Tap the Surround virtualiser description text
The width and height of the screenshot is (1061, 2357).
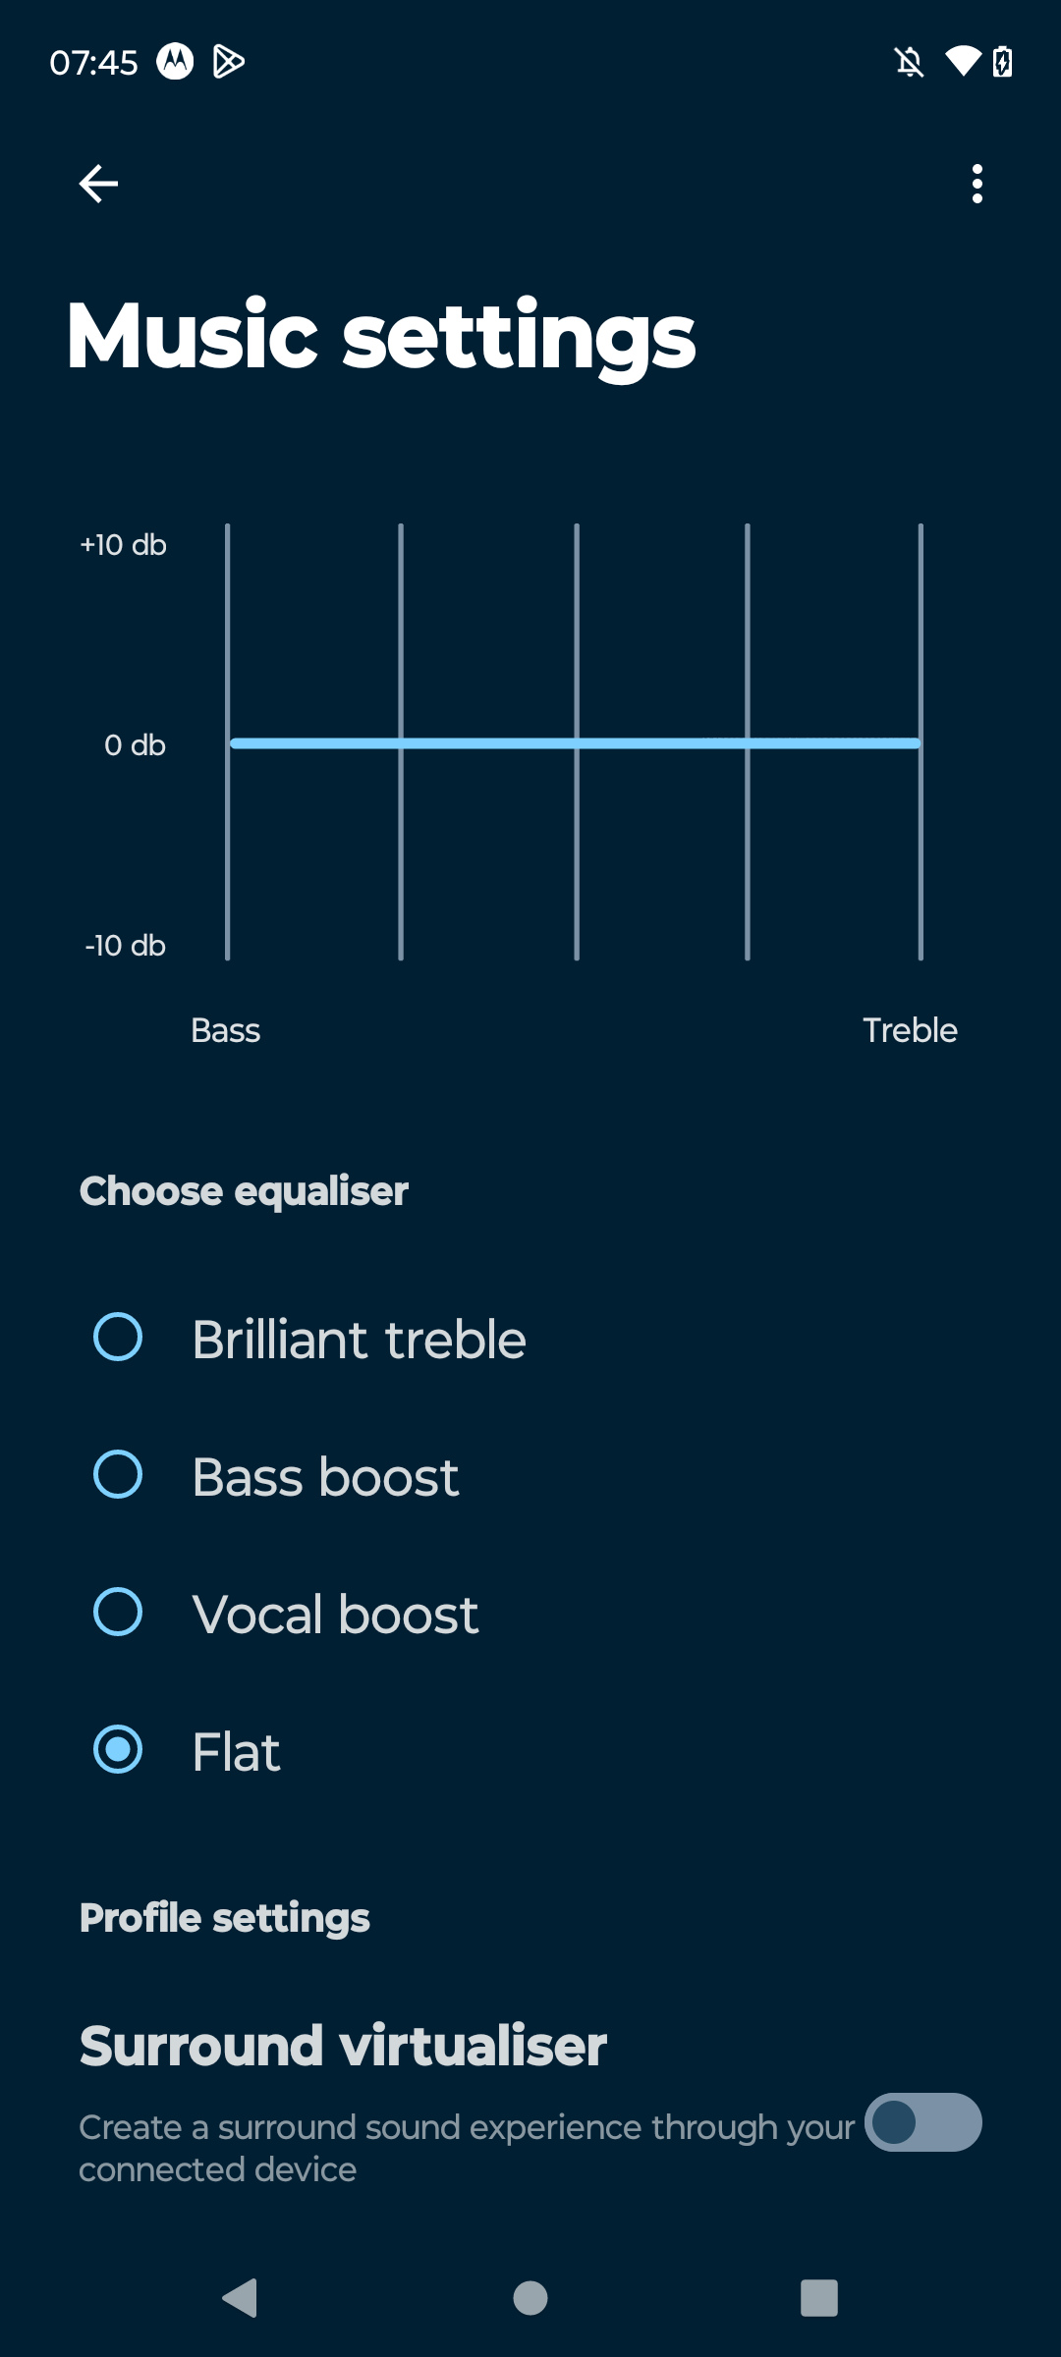click(466, 2148)
